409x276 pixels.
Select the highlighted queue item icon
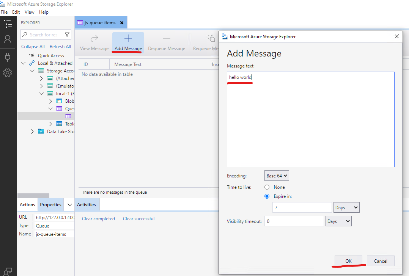click(68, 116)
